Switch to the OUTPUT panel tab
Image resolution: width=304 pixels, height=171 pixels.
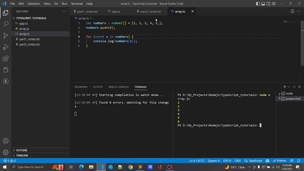tap(98, 87)
